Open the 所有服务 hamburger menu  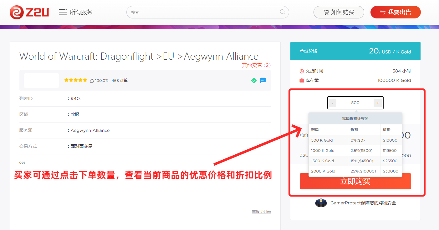pyautogui.click(x=63, y=12)
